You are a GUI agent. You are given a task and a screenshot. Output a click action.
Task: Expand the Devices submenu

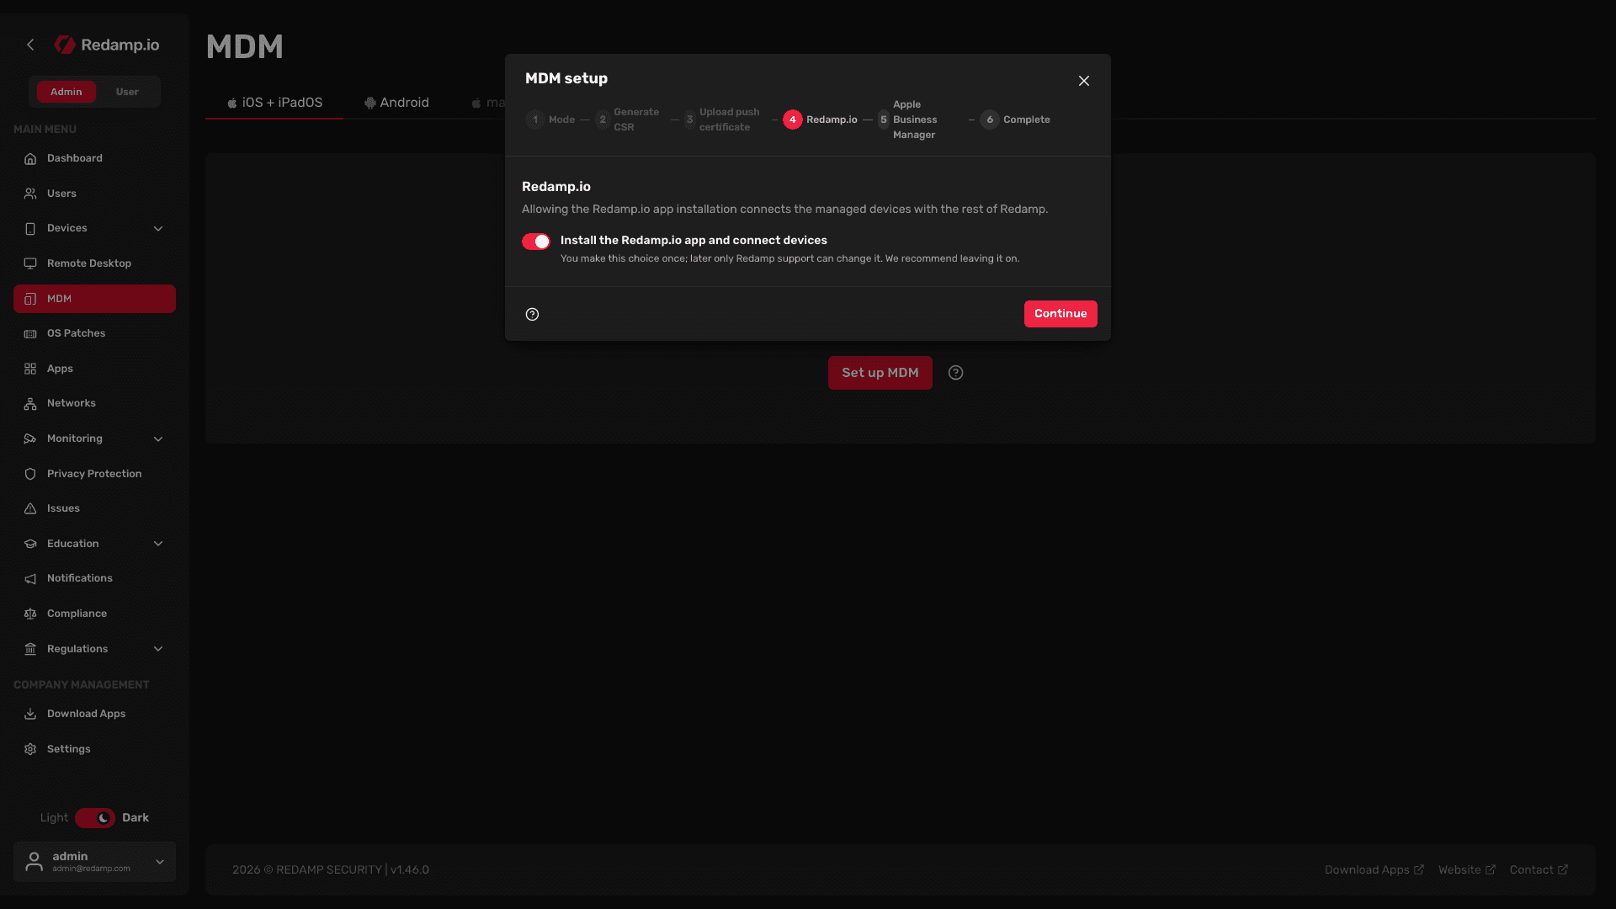(x=158, y=228)
